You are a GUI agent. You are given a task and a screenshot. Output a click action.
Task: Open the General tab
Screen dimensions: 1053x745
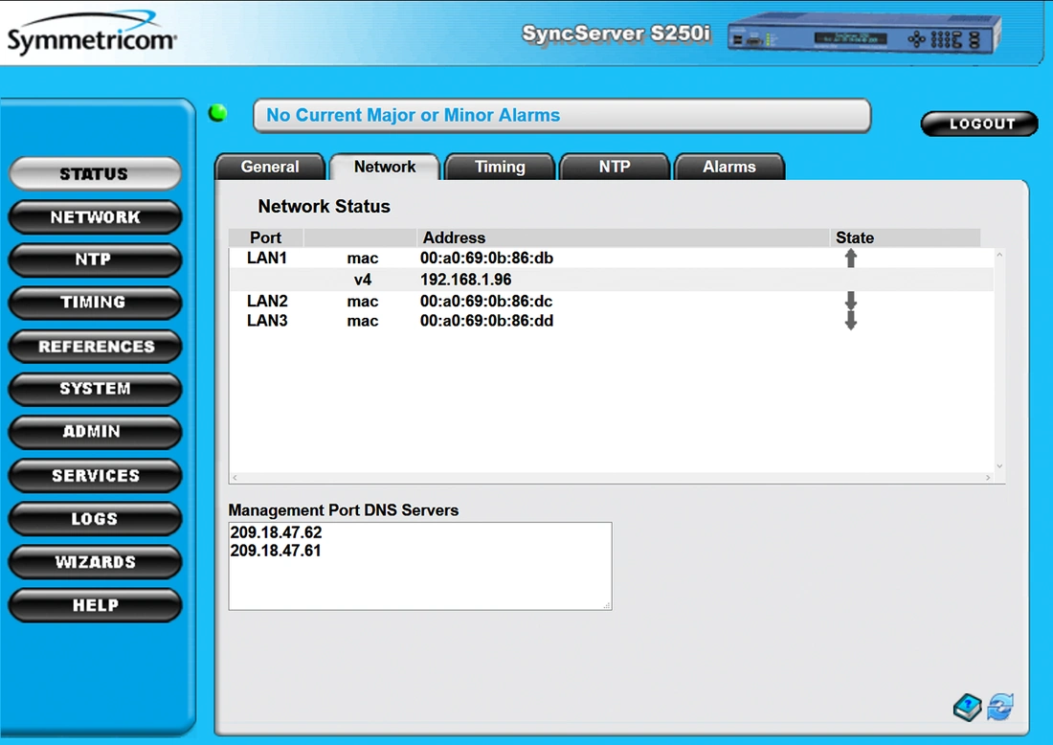[270, 167]
